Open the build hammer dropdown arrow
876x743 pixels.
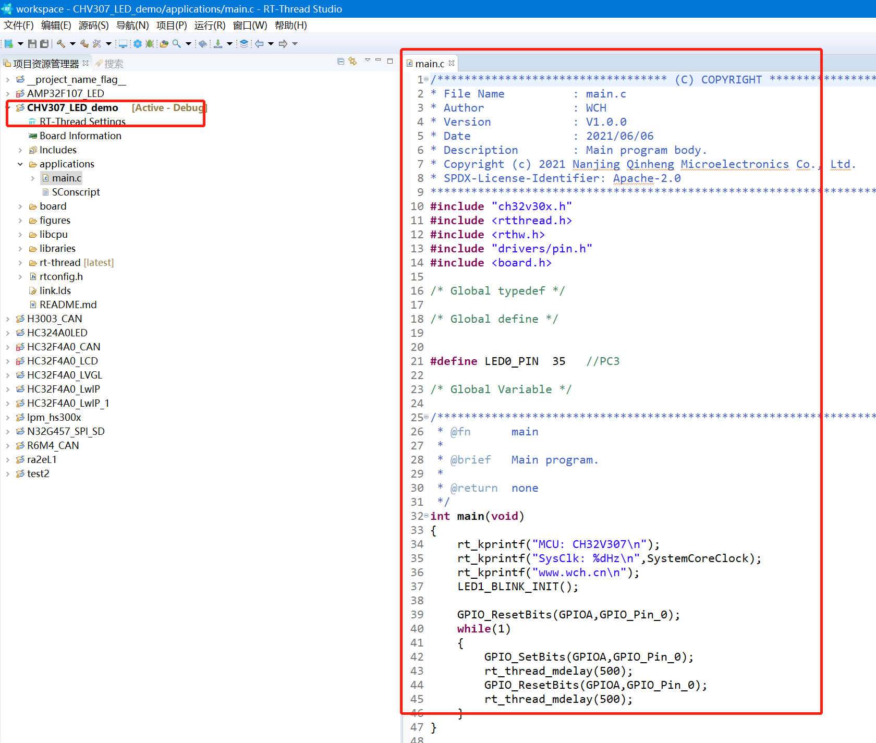pos(72,44)
